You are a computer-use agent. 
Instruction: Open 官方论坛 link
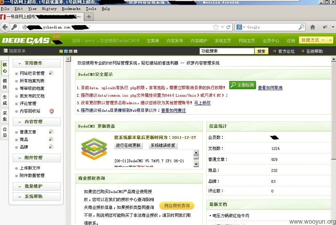click(x=286, y=51)
